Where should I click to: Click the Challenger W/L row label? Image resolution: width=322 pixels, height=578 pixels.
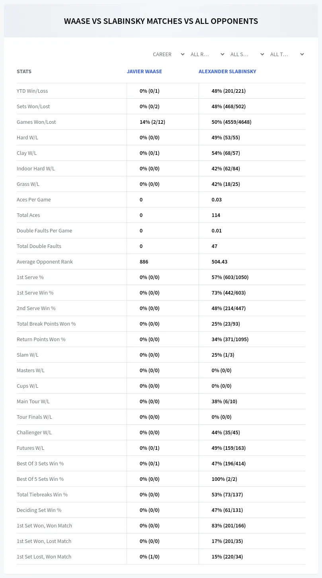point(34,432)
